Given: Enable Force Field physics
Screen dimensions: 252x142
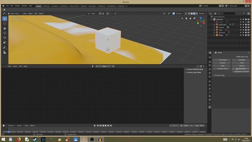Looking at the screenshot, I should point(222,60).
